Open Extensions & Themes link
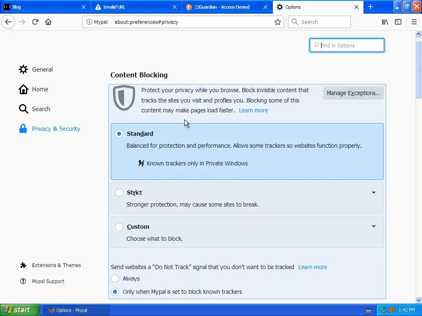422x316 pixels. click(x=56, y=265)
